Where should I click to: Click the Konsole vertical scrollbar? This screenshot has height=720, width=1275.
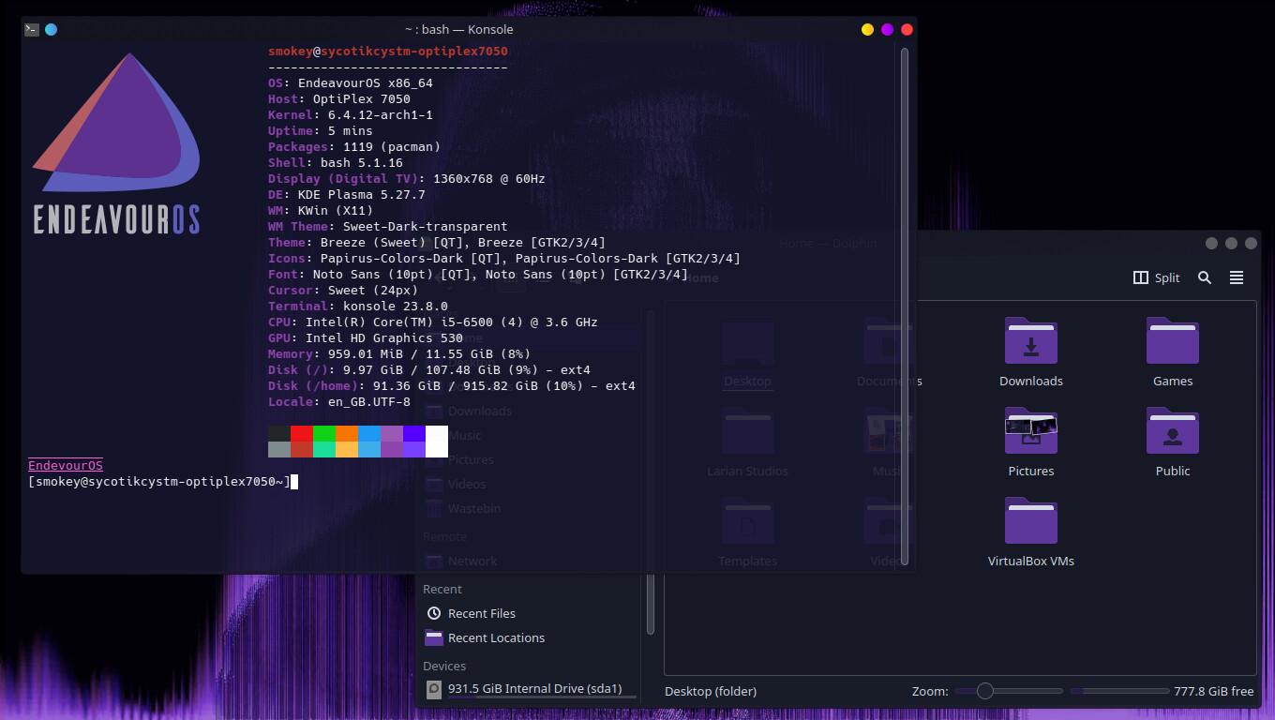click(x=905, y=306)
